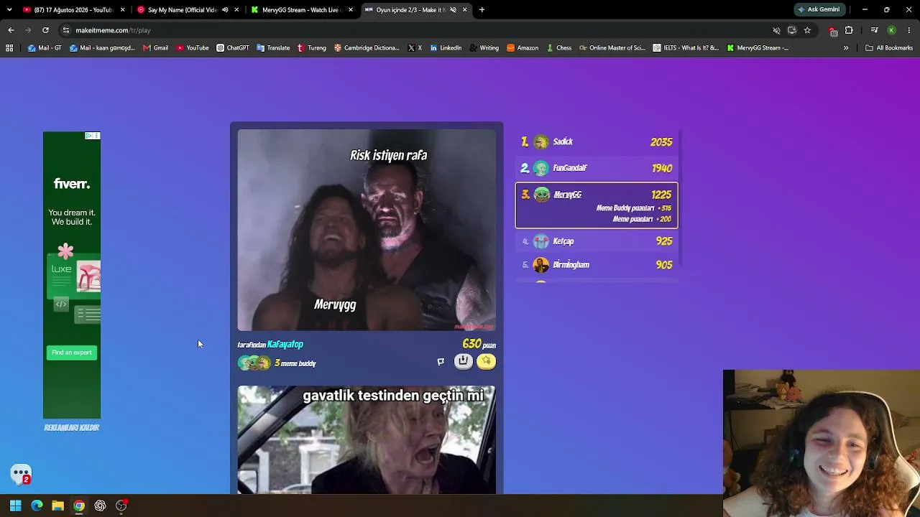Open ChatGPT app from the taskbar
The width and height of the screenshot is (920, 517).
(100, 506)
